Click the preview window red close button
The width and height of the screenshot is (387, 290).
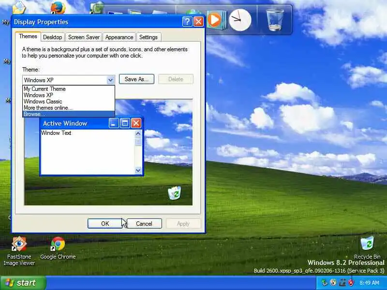(x=136, y=123)
